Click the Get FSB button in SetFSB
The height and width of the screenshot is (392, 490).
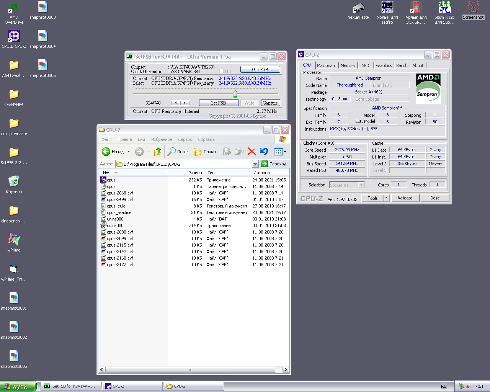pyautogui.click(x=260, y=69)
